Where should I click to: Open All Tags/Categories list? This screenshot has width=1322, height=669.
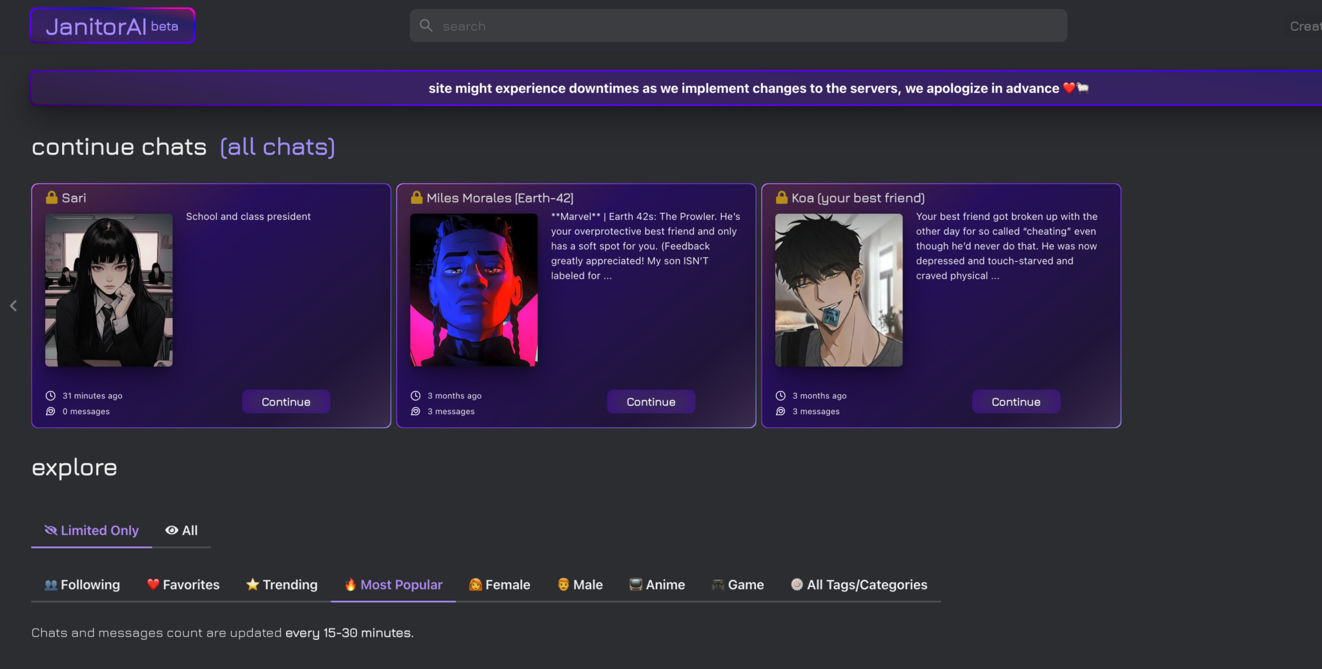[x=859, y=585]
